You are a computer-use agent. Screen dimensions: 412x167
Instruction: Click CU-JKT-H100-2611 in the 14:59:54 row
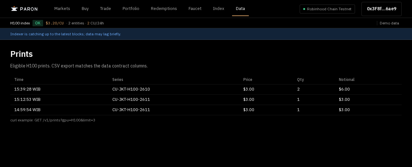[131, 110]
